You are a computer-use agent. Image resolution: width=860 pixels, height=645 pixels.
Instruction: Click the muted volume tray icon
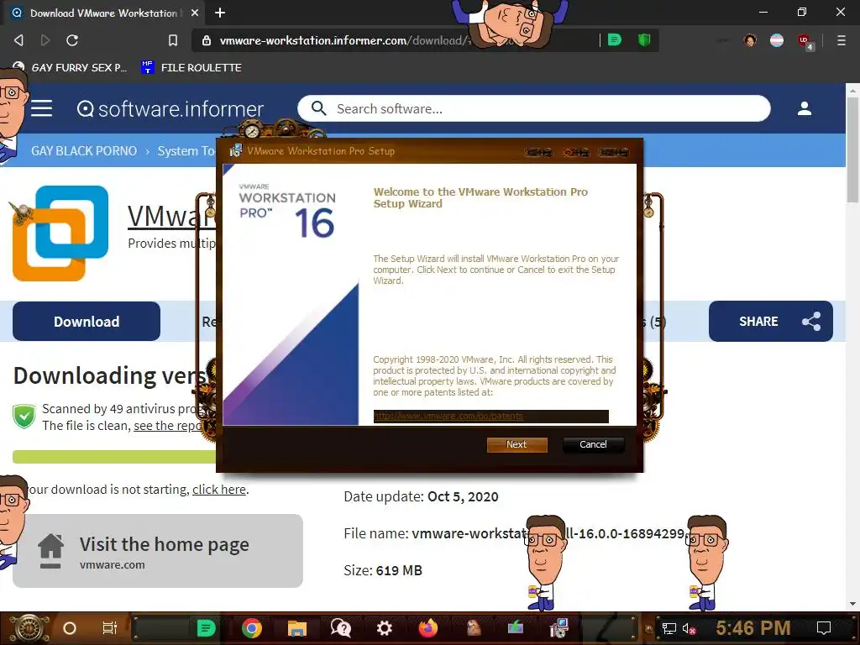(690, 628)
